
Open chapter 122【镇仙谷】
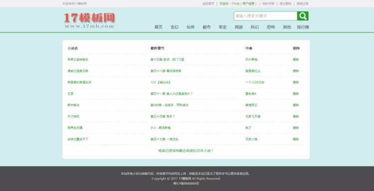click(161, 82)
